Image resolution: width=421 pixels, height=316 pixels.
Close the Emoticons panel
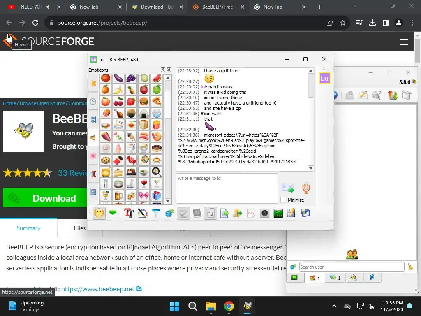169,70
